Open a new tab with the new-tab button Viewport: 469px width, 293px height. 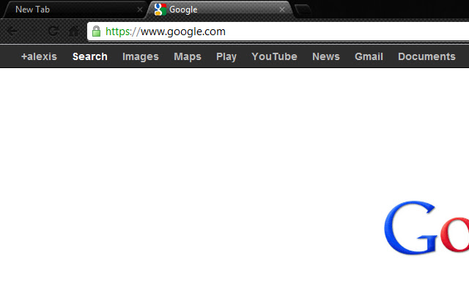[x=303, y=10]
